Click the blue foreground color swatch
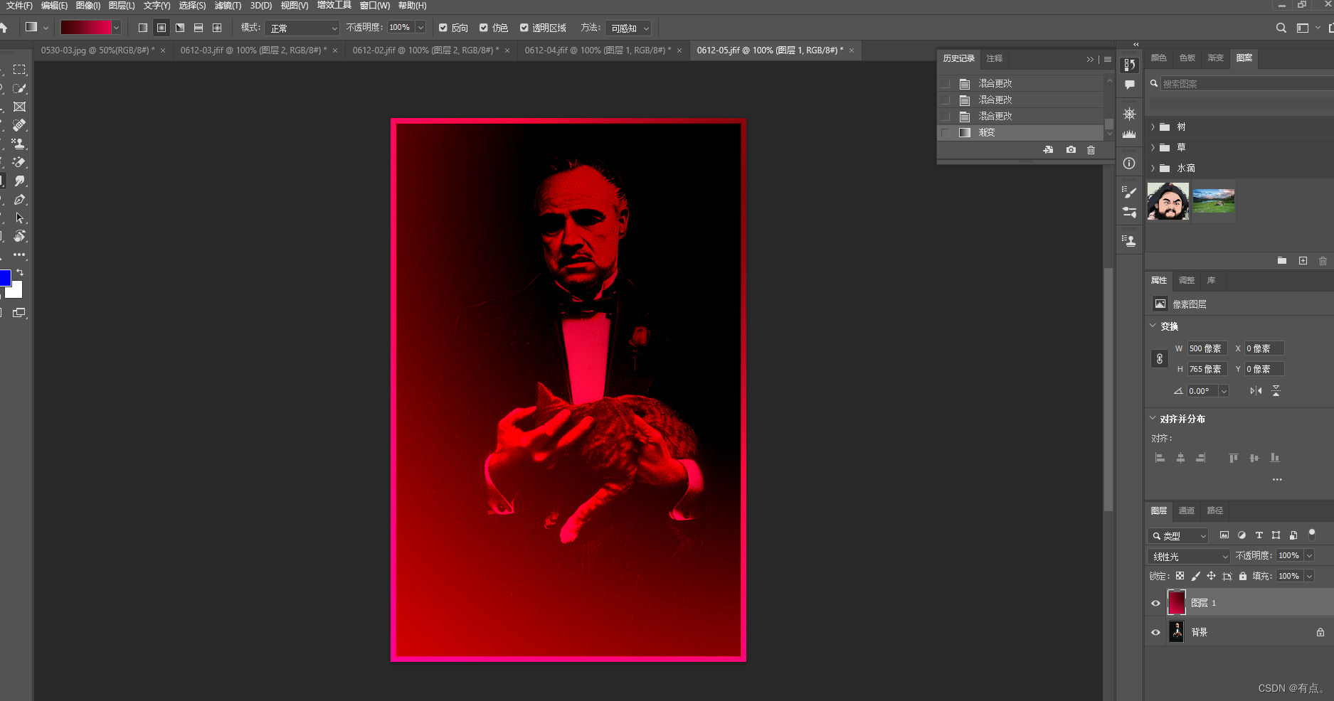The height and width of the screenshot is (701, 1334). [5, 278]
